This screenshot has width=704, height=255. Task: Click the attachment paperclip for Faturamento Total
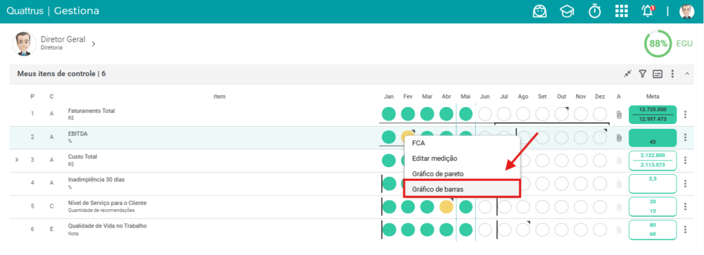pos(619,114)
